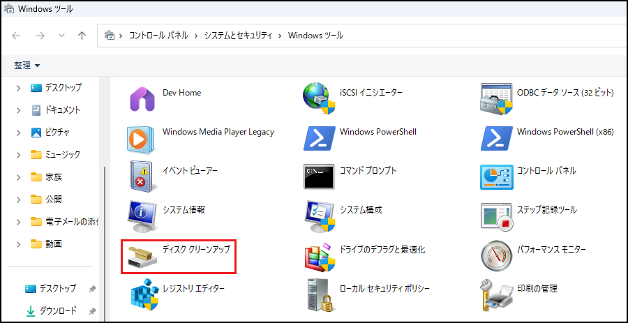
Task: Click コントロール パネル breadcrumb in address bar
Action: (158, 36)
